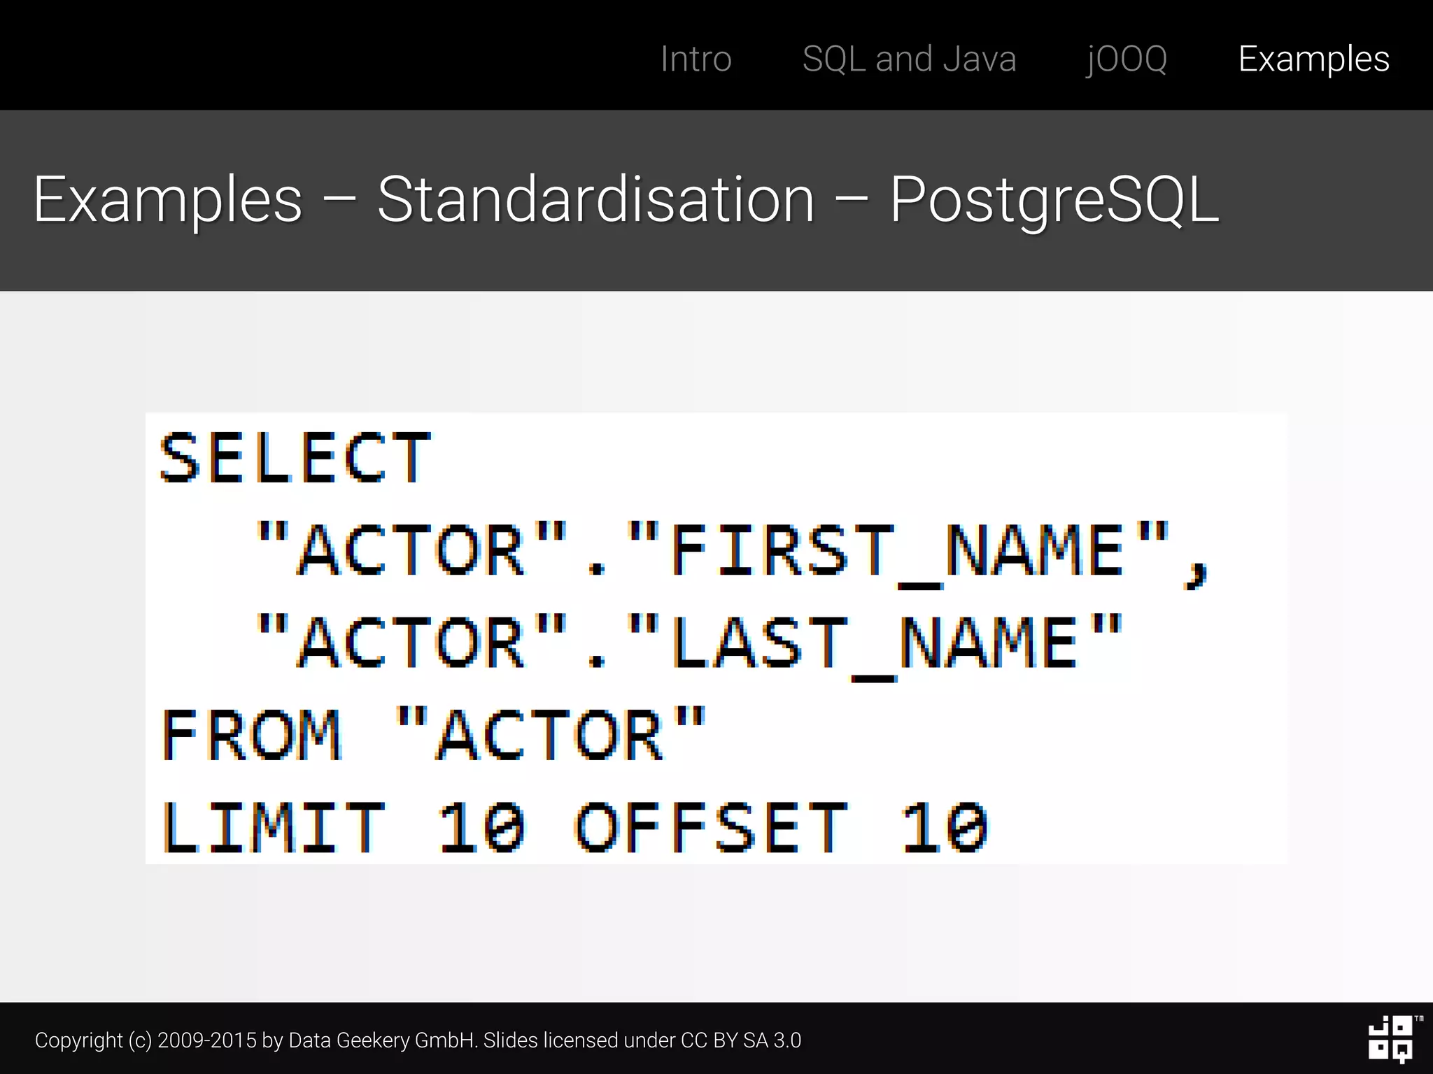Select the highlighted Examples section tab
Viewport: 1433px width, 1074px height.
pyautogui.click(x=1313, y=59)
